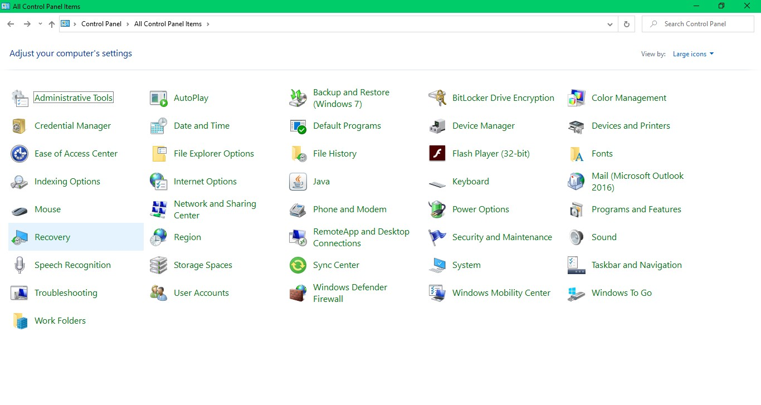Image resolution: width=761 pixels, height=405 pixels.
Task: Open the Mouse icon
Action: pos(19,211)
